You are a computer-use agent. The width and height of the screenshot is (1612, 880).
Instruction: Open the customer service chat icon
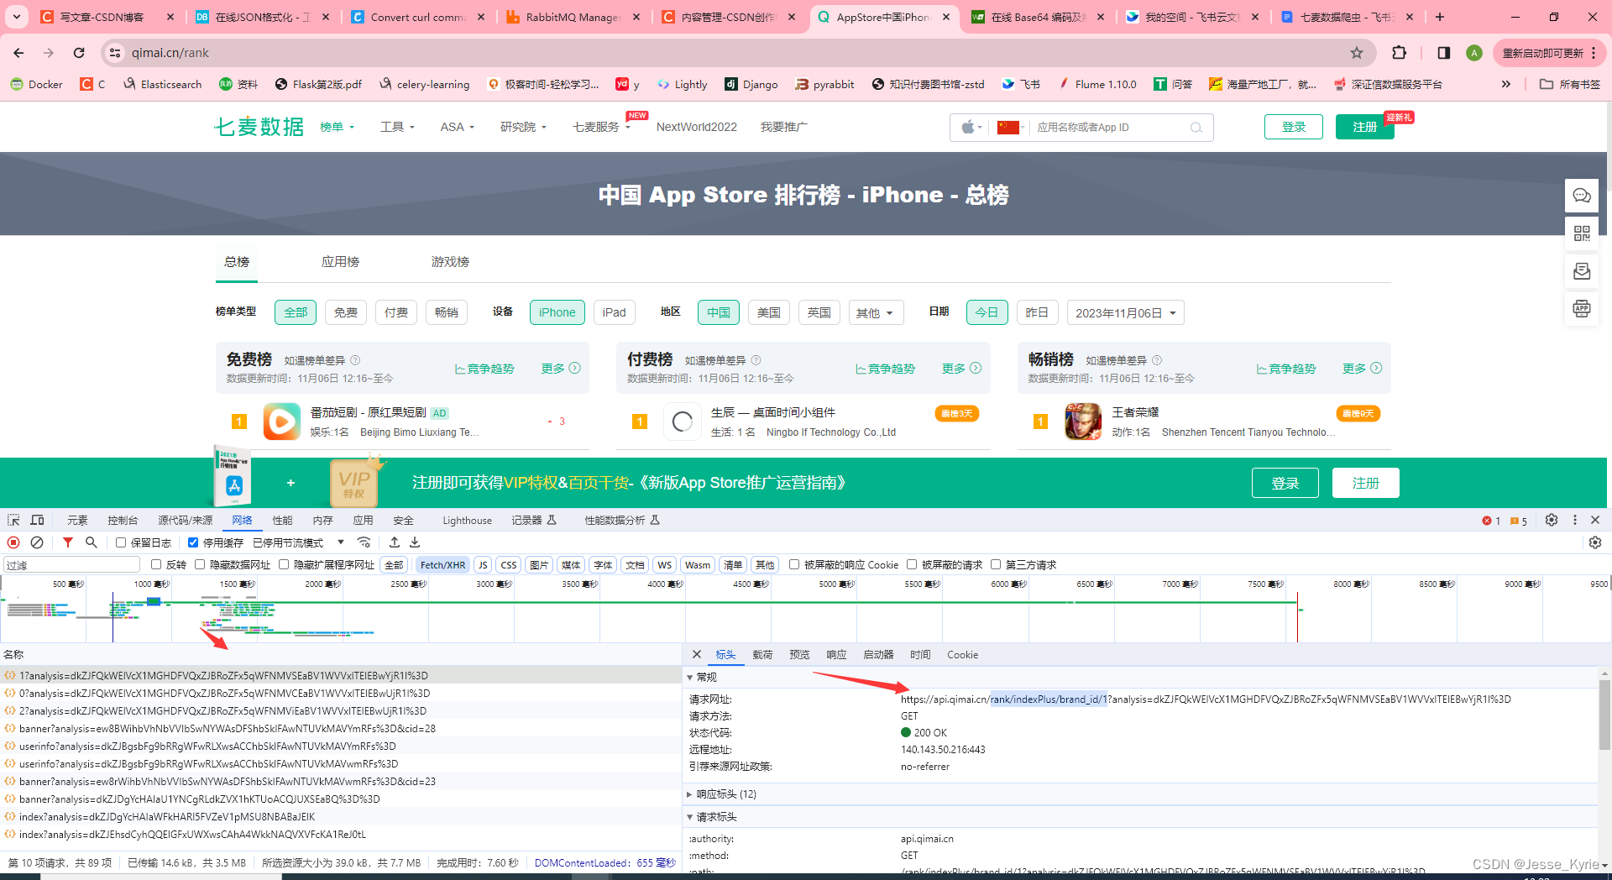pyautogui.click(x=1582, y=196)
